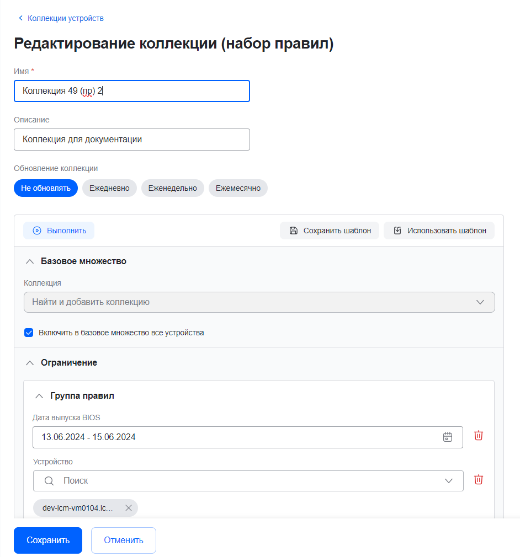Viewport: 520px width, 557px height.
Task: Click Сохранить шаблон button
Action: (330, 231)
